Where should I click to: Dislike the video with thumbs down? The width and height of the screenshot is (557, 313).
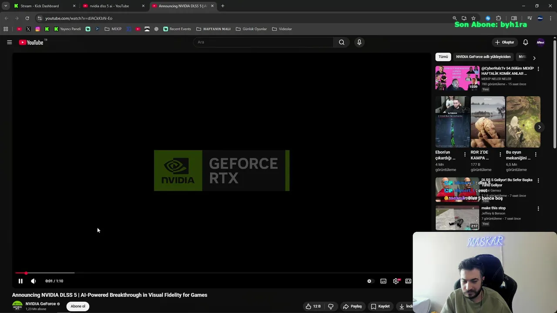coord(331,306)
